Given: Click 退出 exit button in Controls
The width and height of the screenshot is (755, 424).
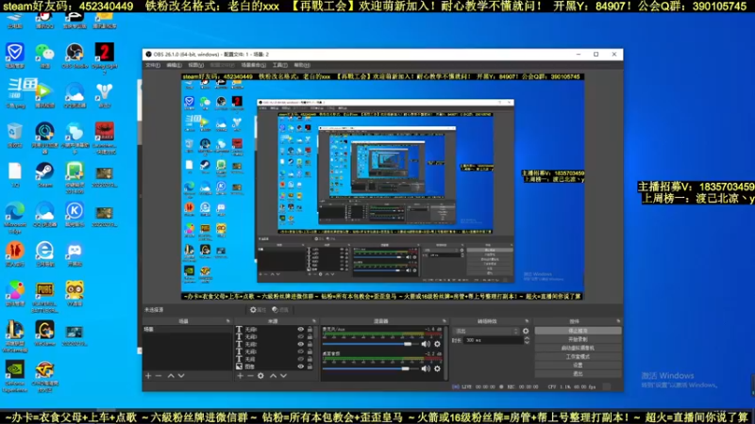Looking at the screenshot, I should pyautogui.click(x=578, y=374).
